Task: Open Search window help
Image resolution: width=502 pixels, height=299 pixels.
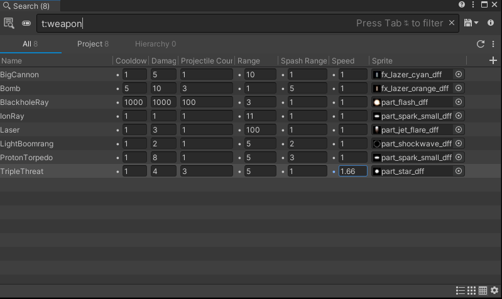Action: point(462,4)
